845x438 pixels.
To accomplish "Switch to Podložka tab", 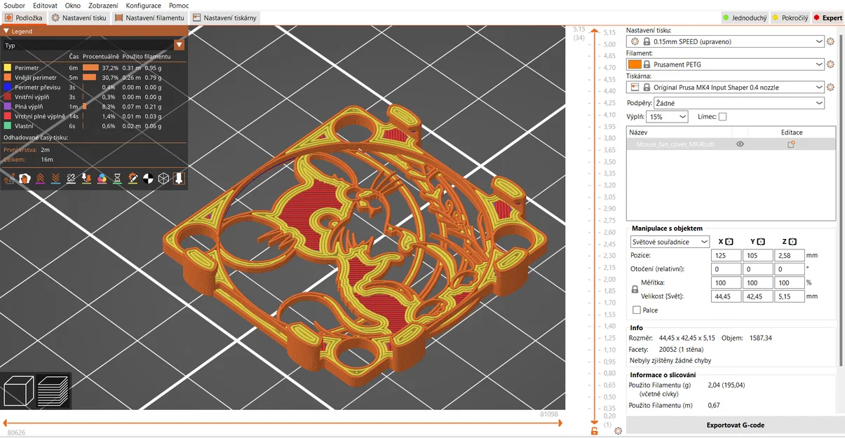I will click(24, 18).
